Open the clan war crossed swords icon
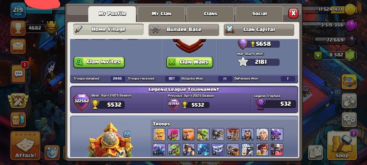 point(18,100)
